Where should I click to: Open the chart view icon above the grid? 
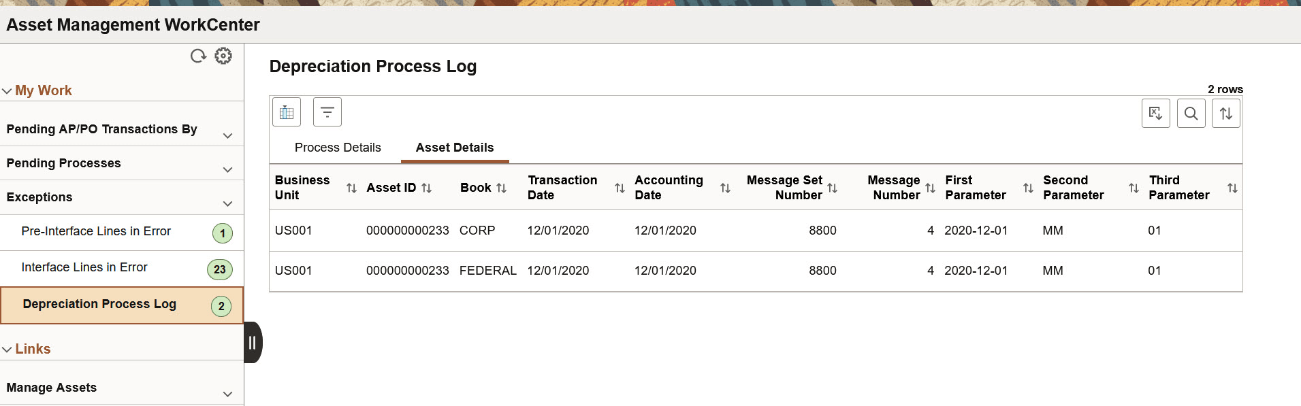click(286, 112)
